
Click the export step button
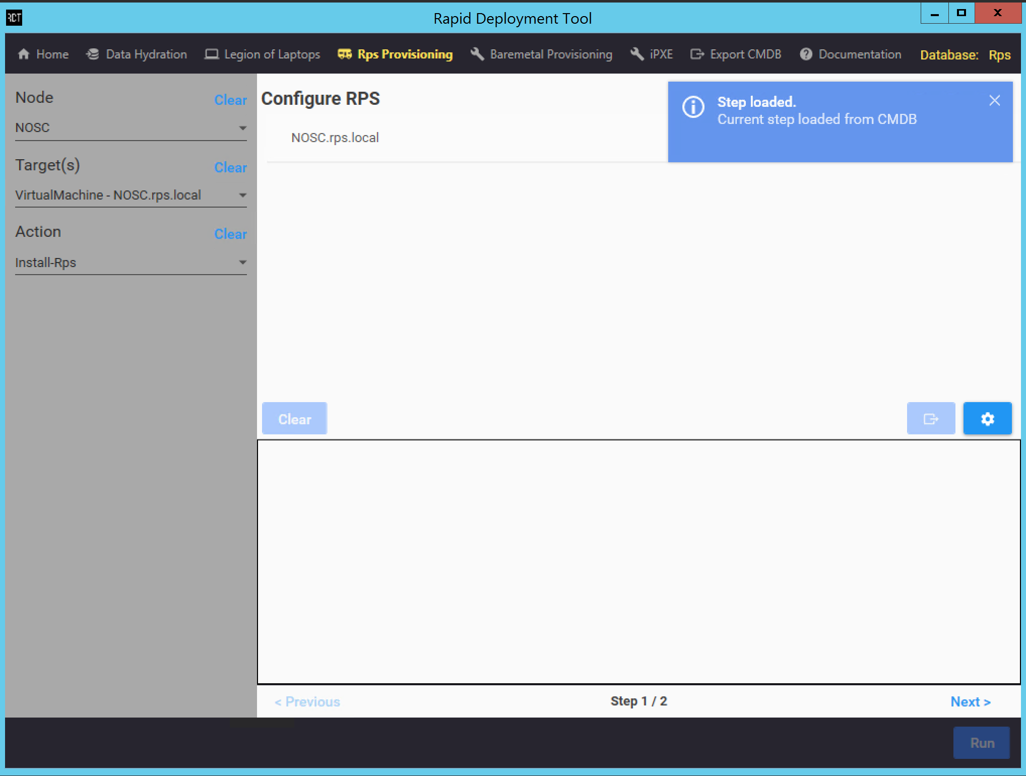(931, 419)
